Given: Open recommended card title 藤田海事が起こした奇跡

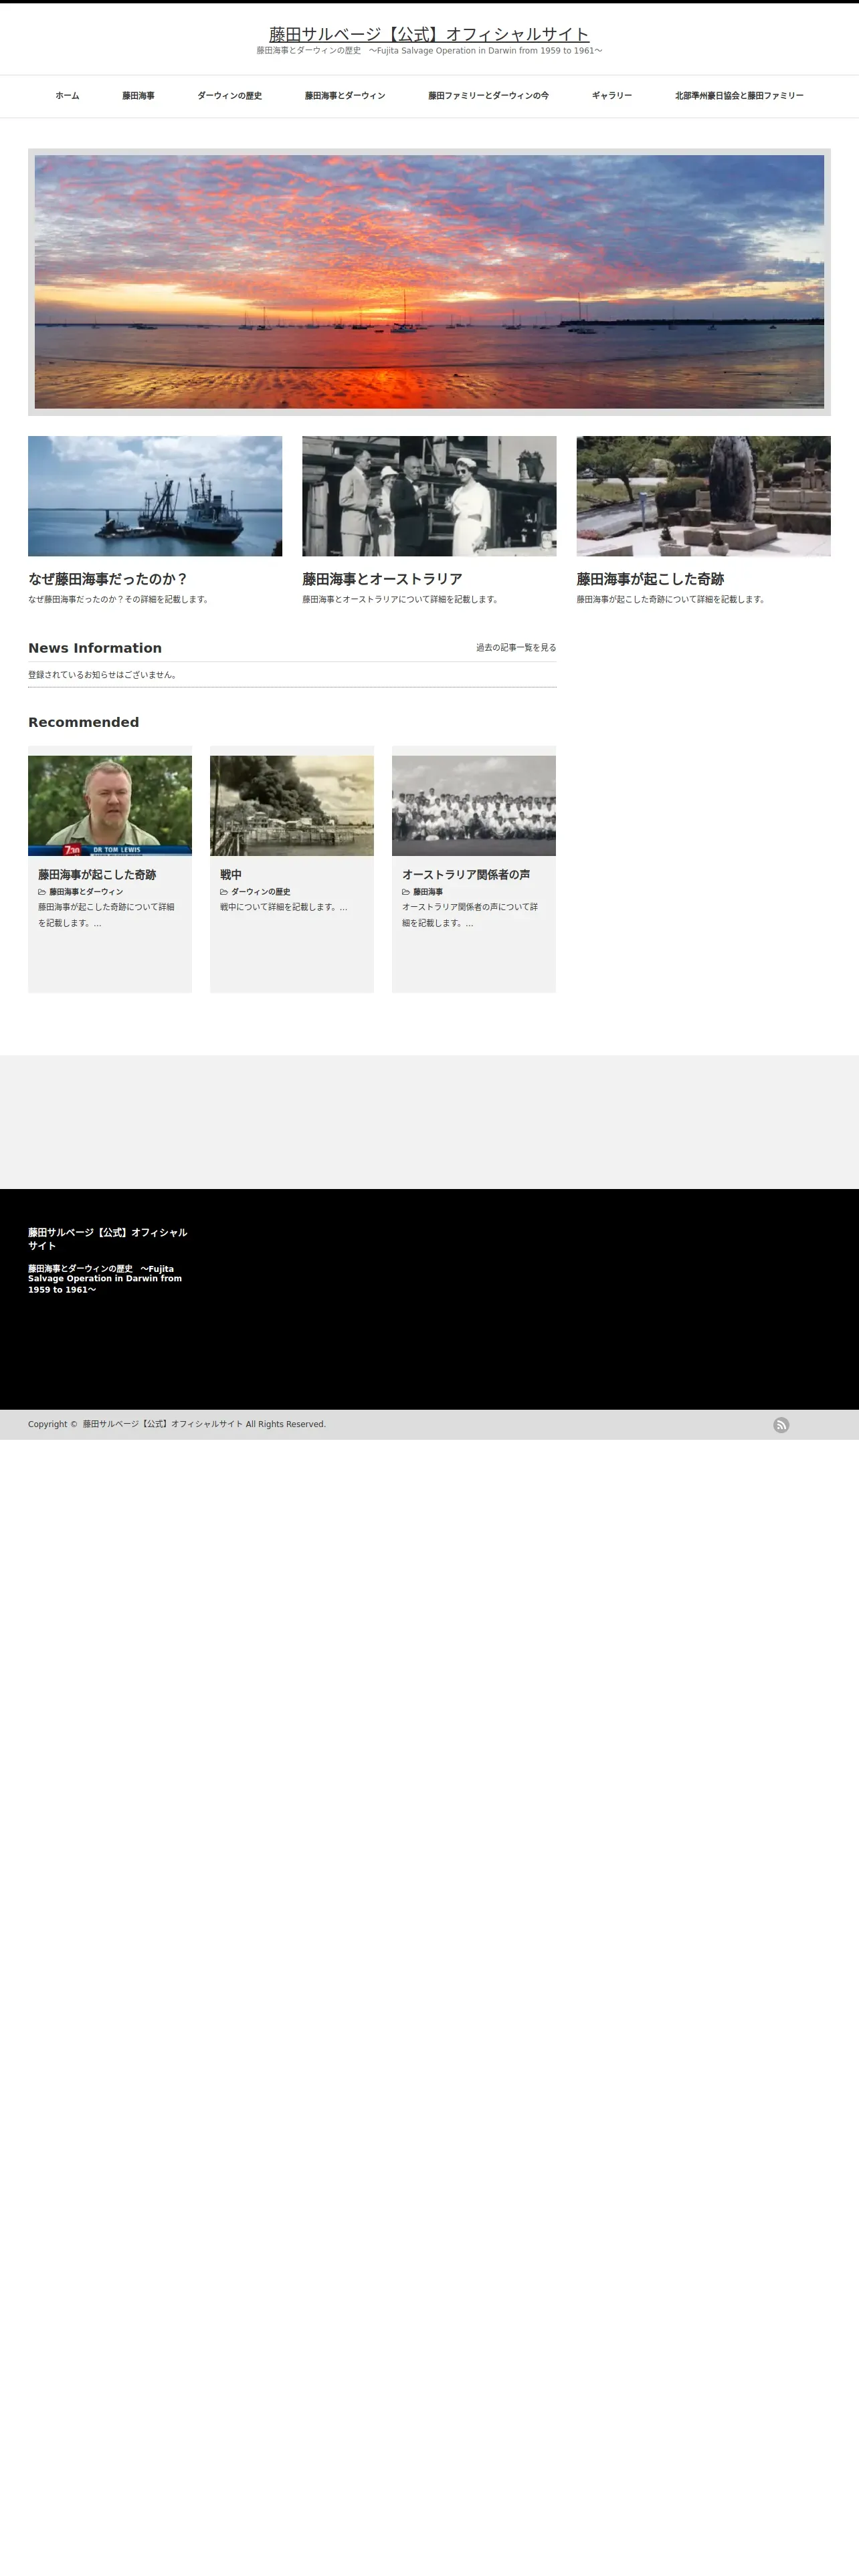Looking at the screenshot, I should [97, 875].
